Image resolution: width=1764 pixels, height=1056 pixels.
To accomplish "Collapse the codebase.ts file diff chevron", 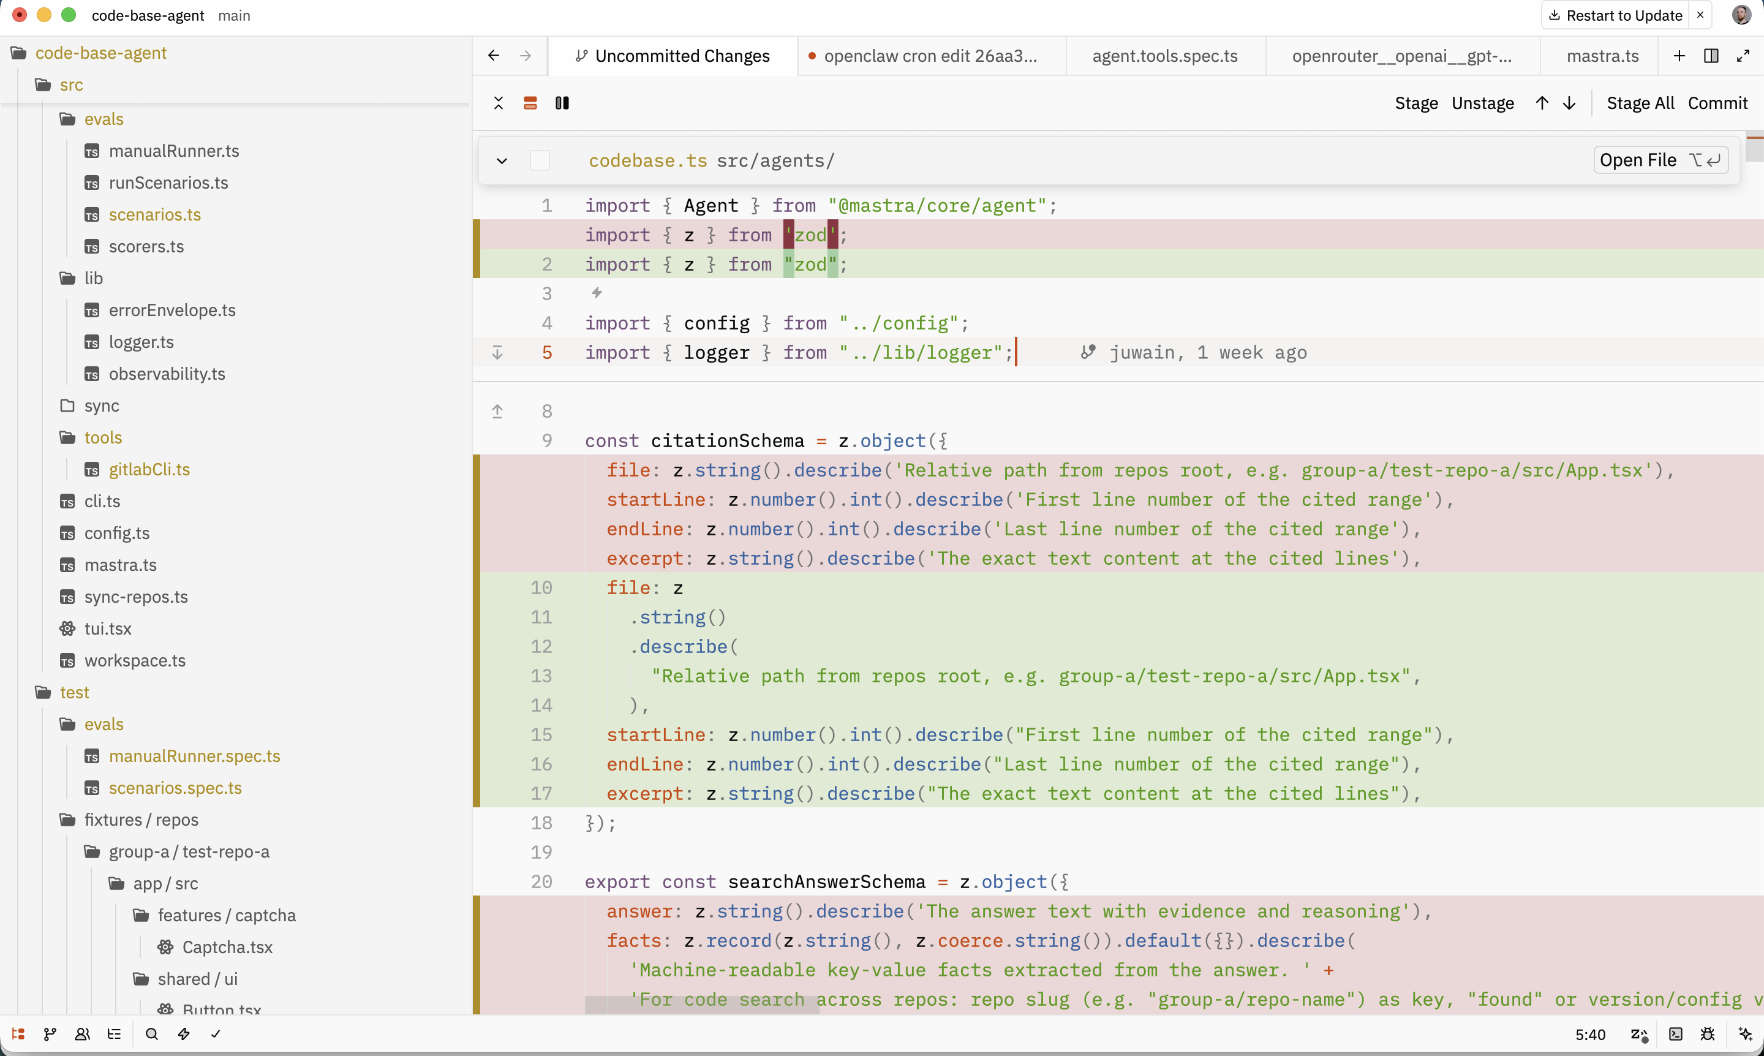I will point(502,161).
